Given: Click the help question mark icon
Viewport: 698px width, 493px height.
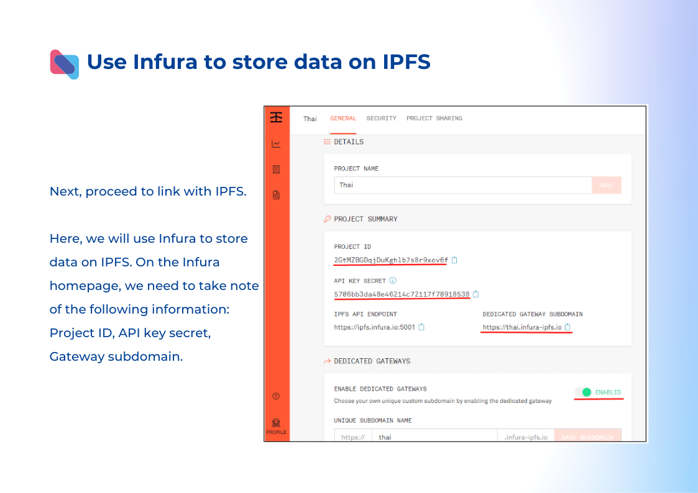Looking at the screenshot, I should coord(276,396).
